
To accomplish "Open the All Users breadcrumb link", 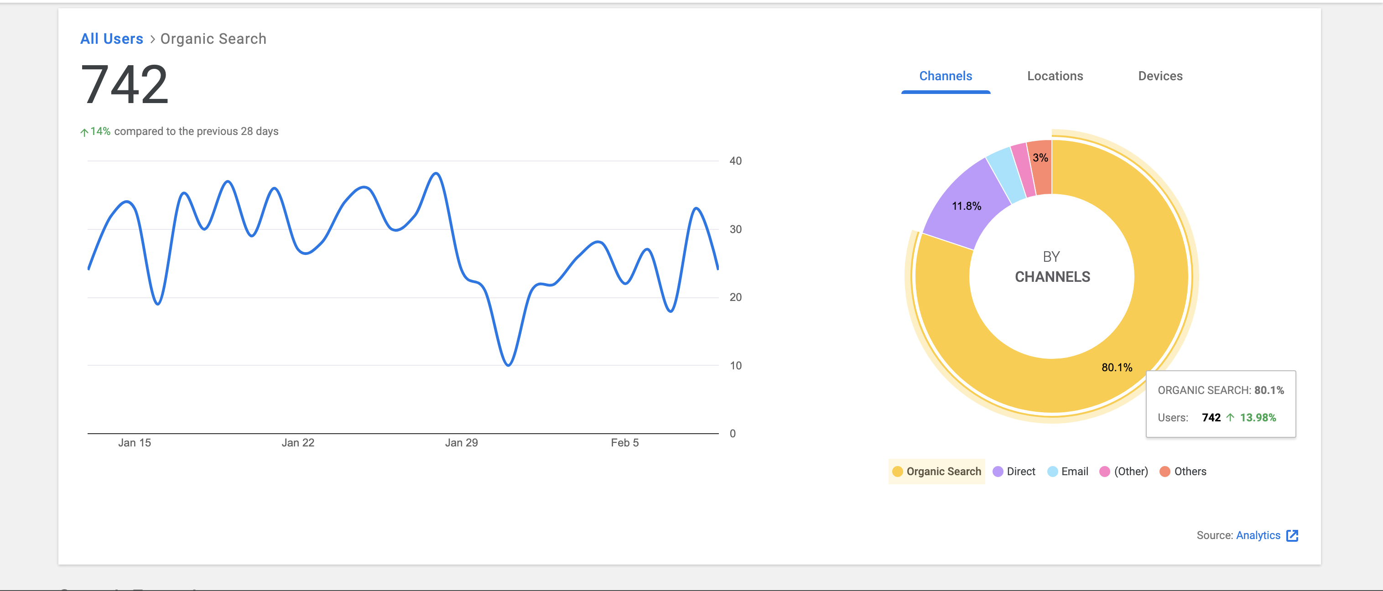I will pyautogui.click(x=111, y=39).
